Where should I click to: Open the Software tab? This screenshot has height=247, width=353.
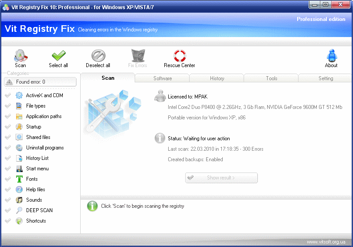pos(162,78)
